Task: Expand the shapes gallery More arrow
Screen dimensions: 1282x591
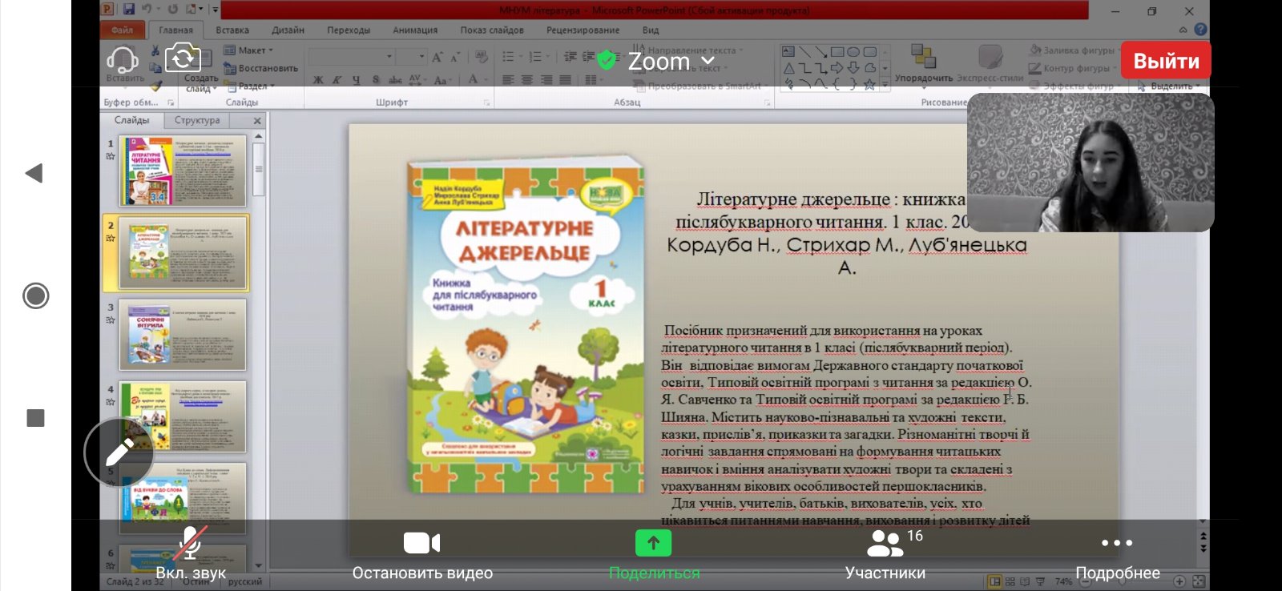Action: tap(885, 84)
